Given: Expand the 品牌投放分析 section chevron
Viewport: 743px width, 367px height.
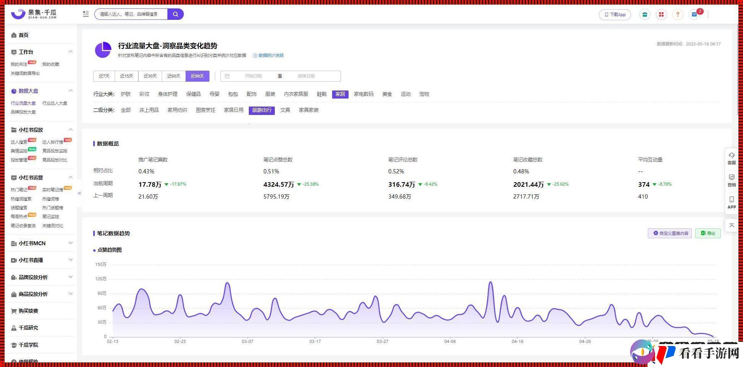Looking at the screenshot, I should [x=70, y=277].
